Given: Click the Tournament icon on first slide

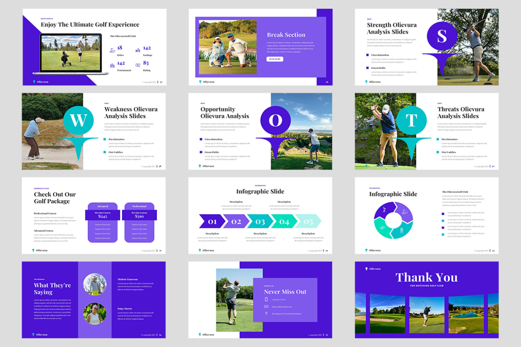Looking at the screenshot, I should (x=112, y=65).
